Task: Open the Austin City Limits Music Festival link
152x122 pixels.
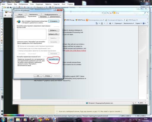Action: 76,51
